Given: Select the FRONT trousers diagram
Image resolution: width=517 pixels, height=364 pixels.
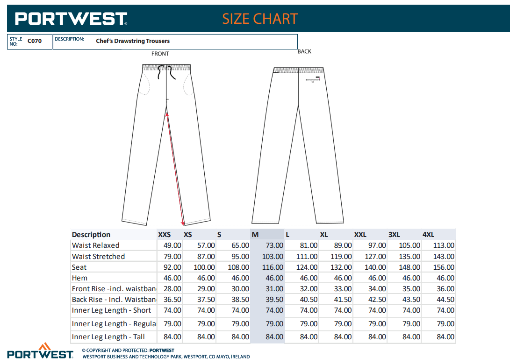Looking at the screenshot, I should (x=166, y=145).
